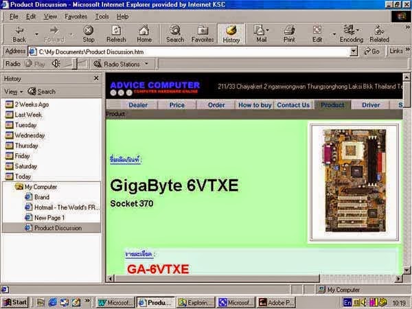Image resolution: width=412 pixels, height=309 pixels.
Task: Open the File menu
Action: [14, 16]
